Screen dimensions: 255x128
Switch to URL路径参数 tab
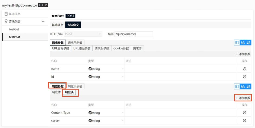coord(82,48)
